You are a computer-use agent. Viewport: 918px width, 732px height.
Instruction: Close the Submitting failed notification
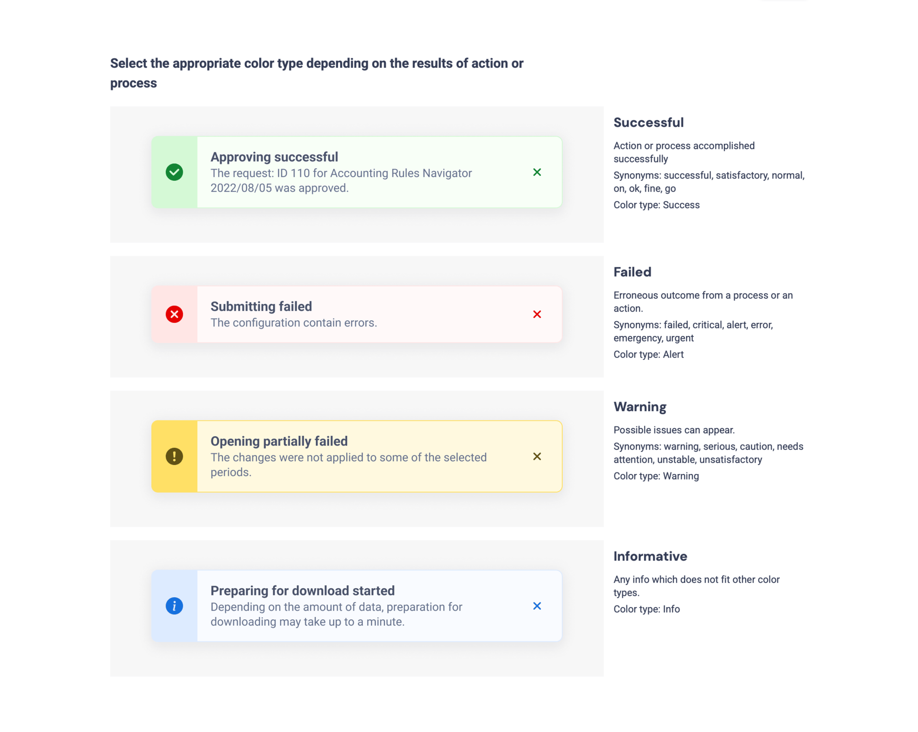[x=537, y=314]
